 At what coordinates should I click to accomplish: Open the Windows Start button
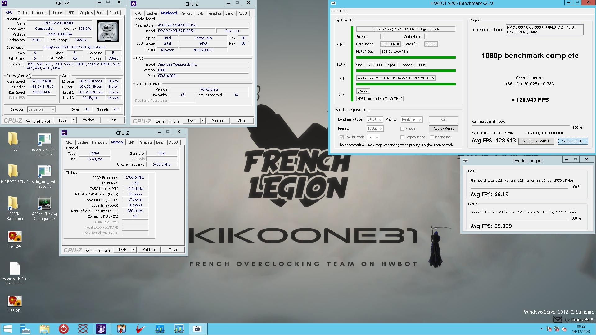pos(7,329)
